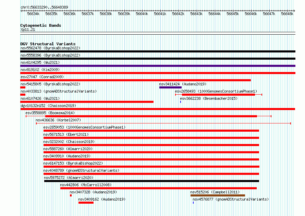Click the small blue esv3662238 marker

tap(181, 102)
